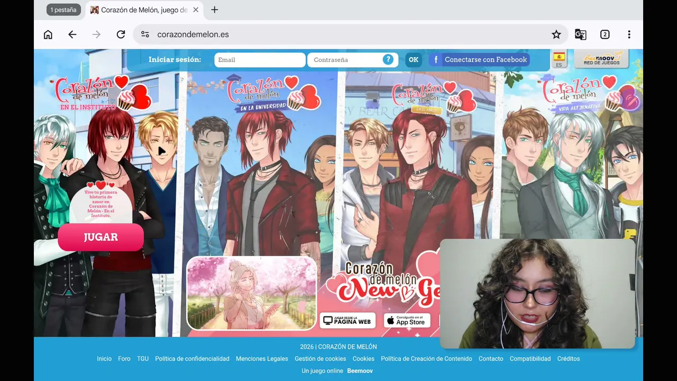
Task: Open the Créditos footer link
Action: coord(569,359)
